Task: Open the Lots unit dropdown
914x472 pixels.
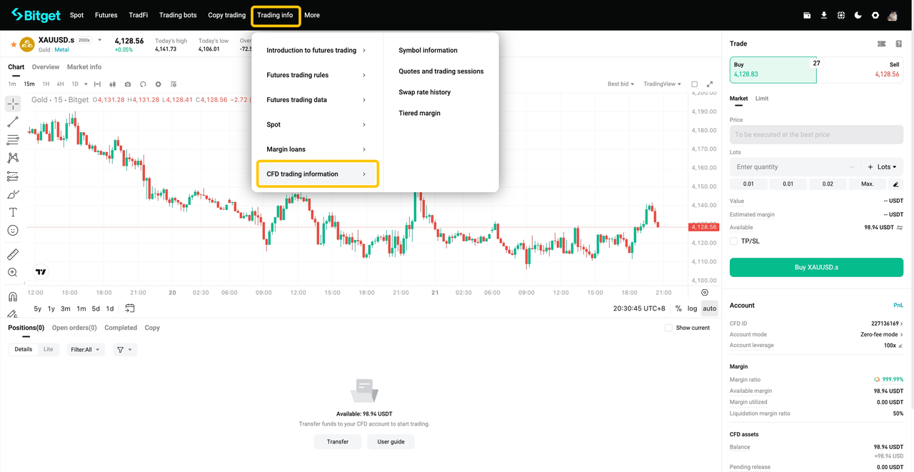Action: [886, 167]
